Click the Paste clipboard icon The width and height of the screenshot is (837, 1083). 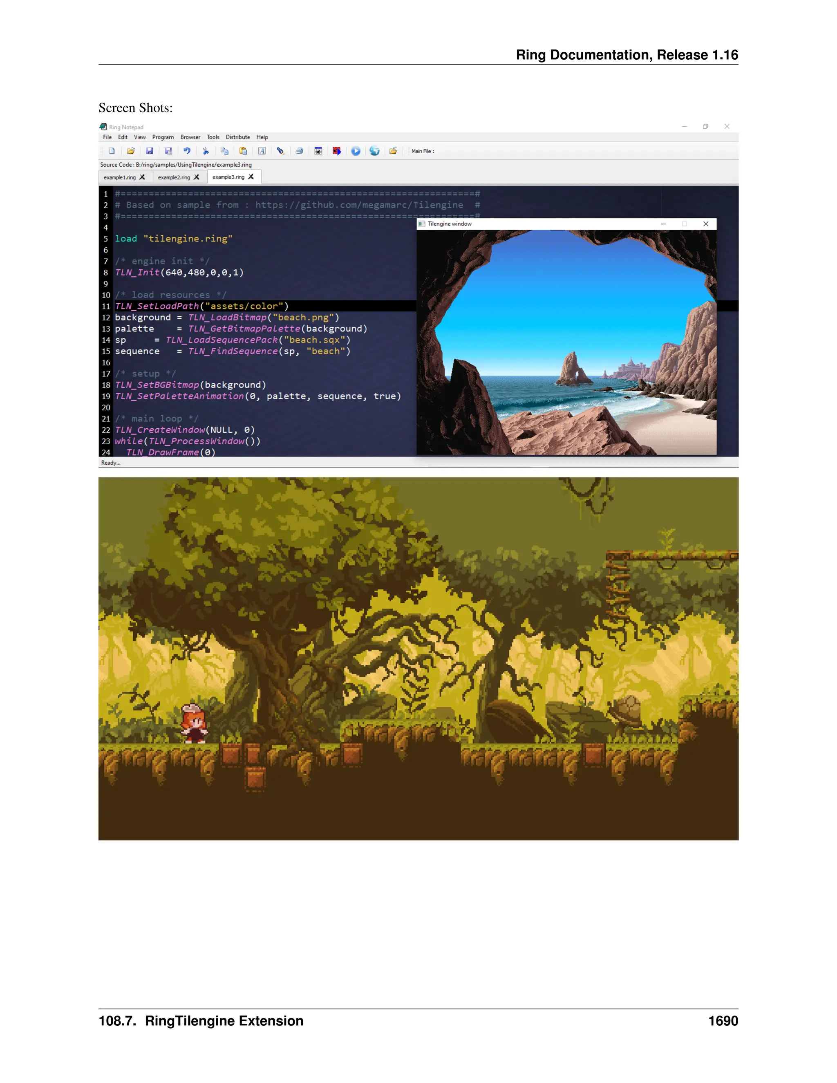[x=244, y=151]
